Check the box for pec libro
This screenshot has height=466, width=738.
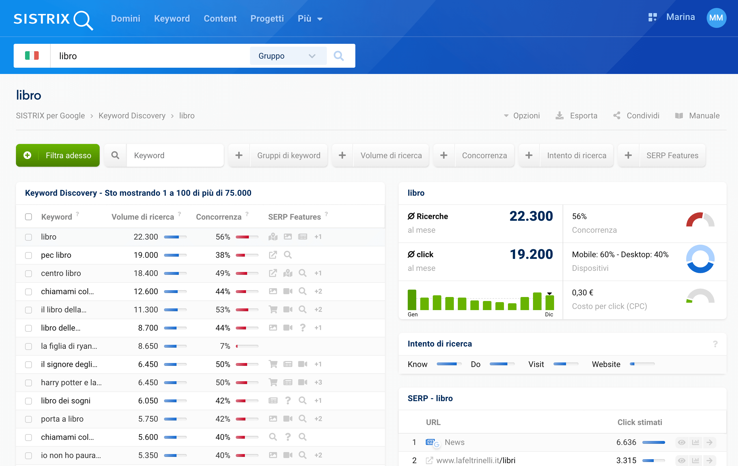[x=28, y=255]
